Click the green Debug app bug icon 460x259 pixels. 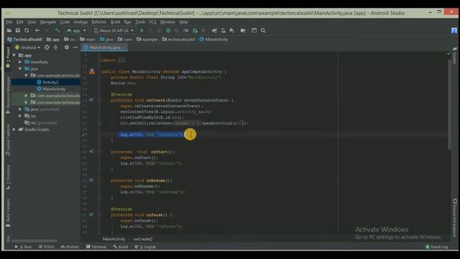(168, 30)
